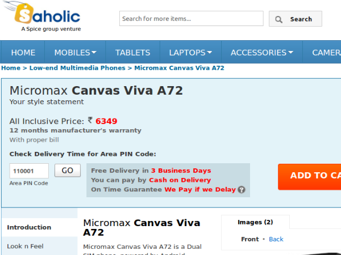Screen dimensions: 341x255
Task: Show the Back image view
Action: point(276,239)
